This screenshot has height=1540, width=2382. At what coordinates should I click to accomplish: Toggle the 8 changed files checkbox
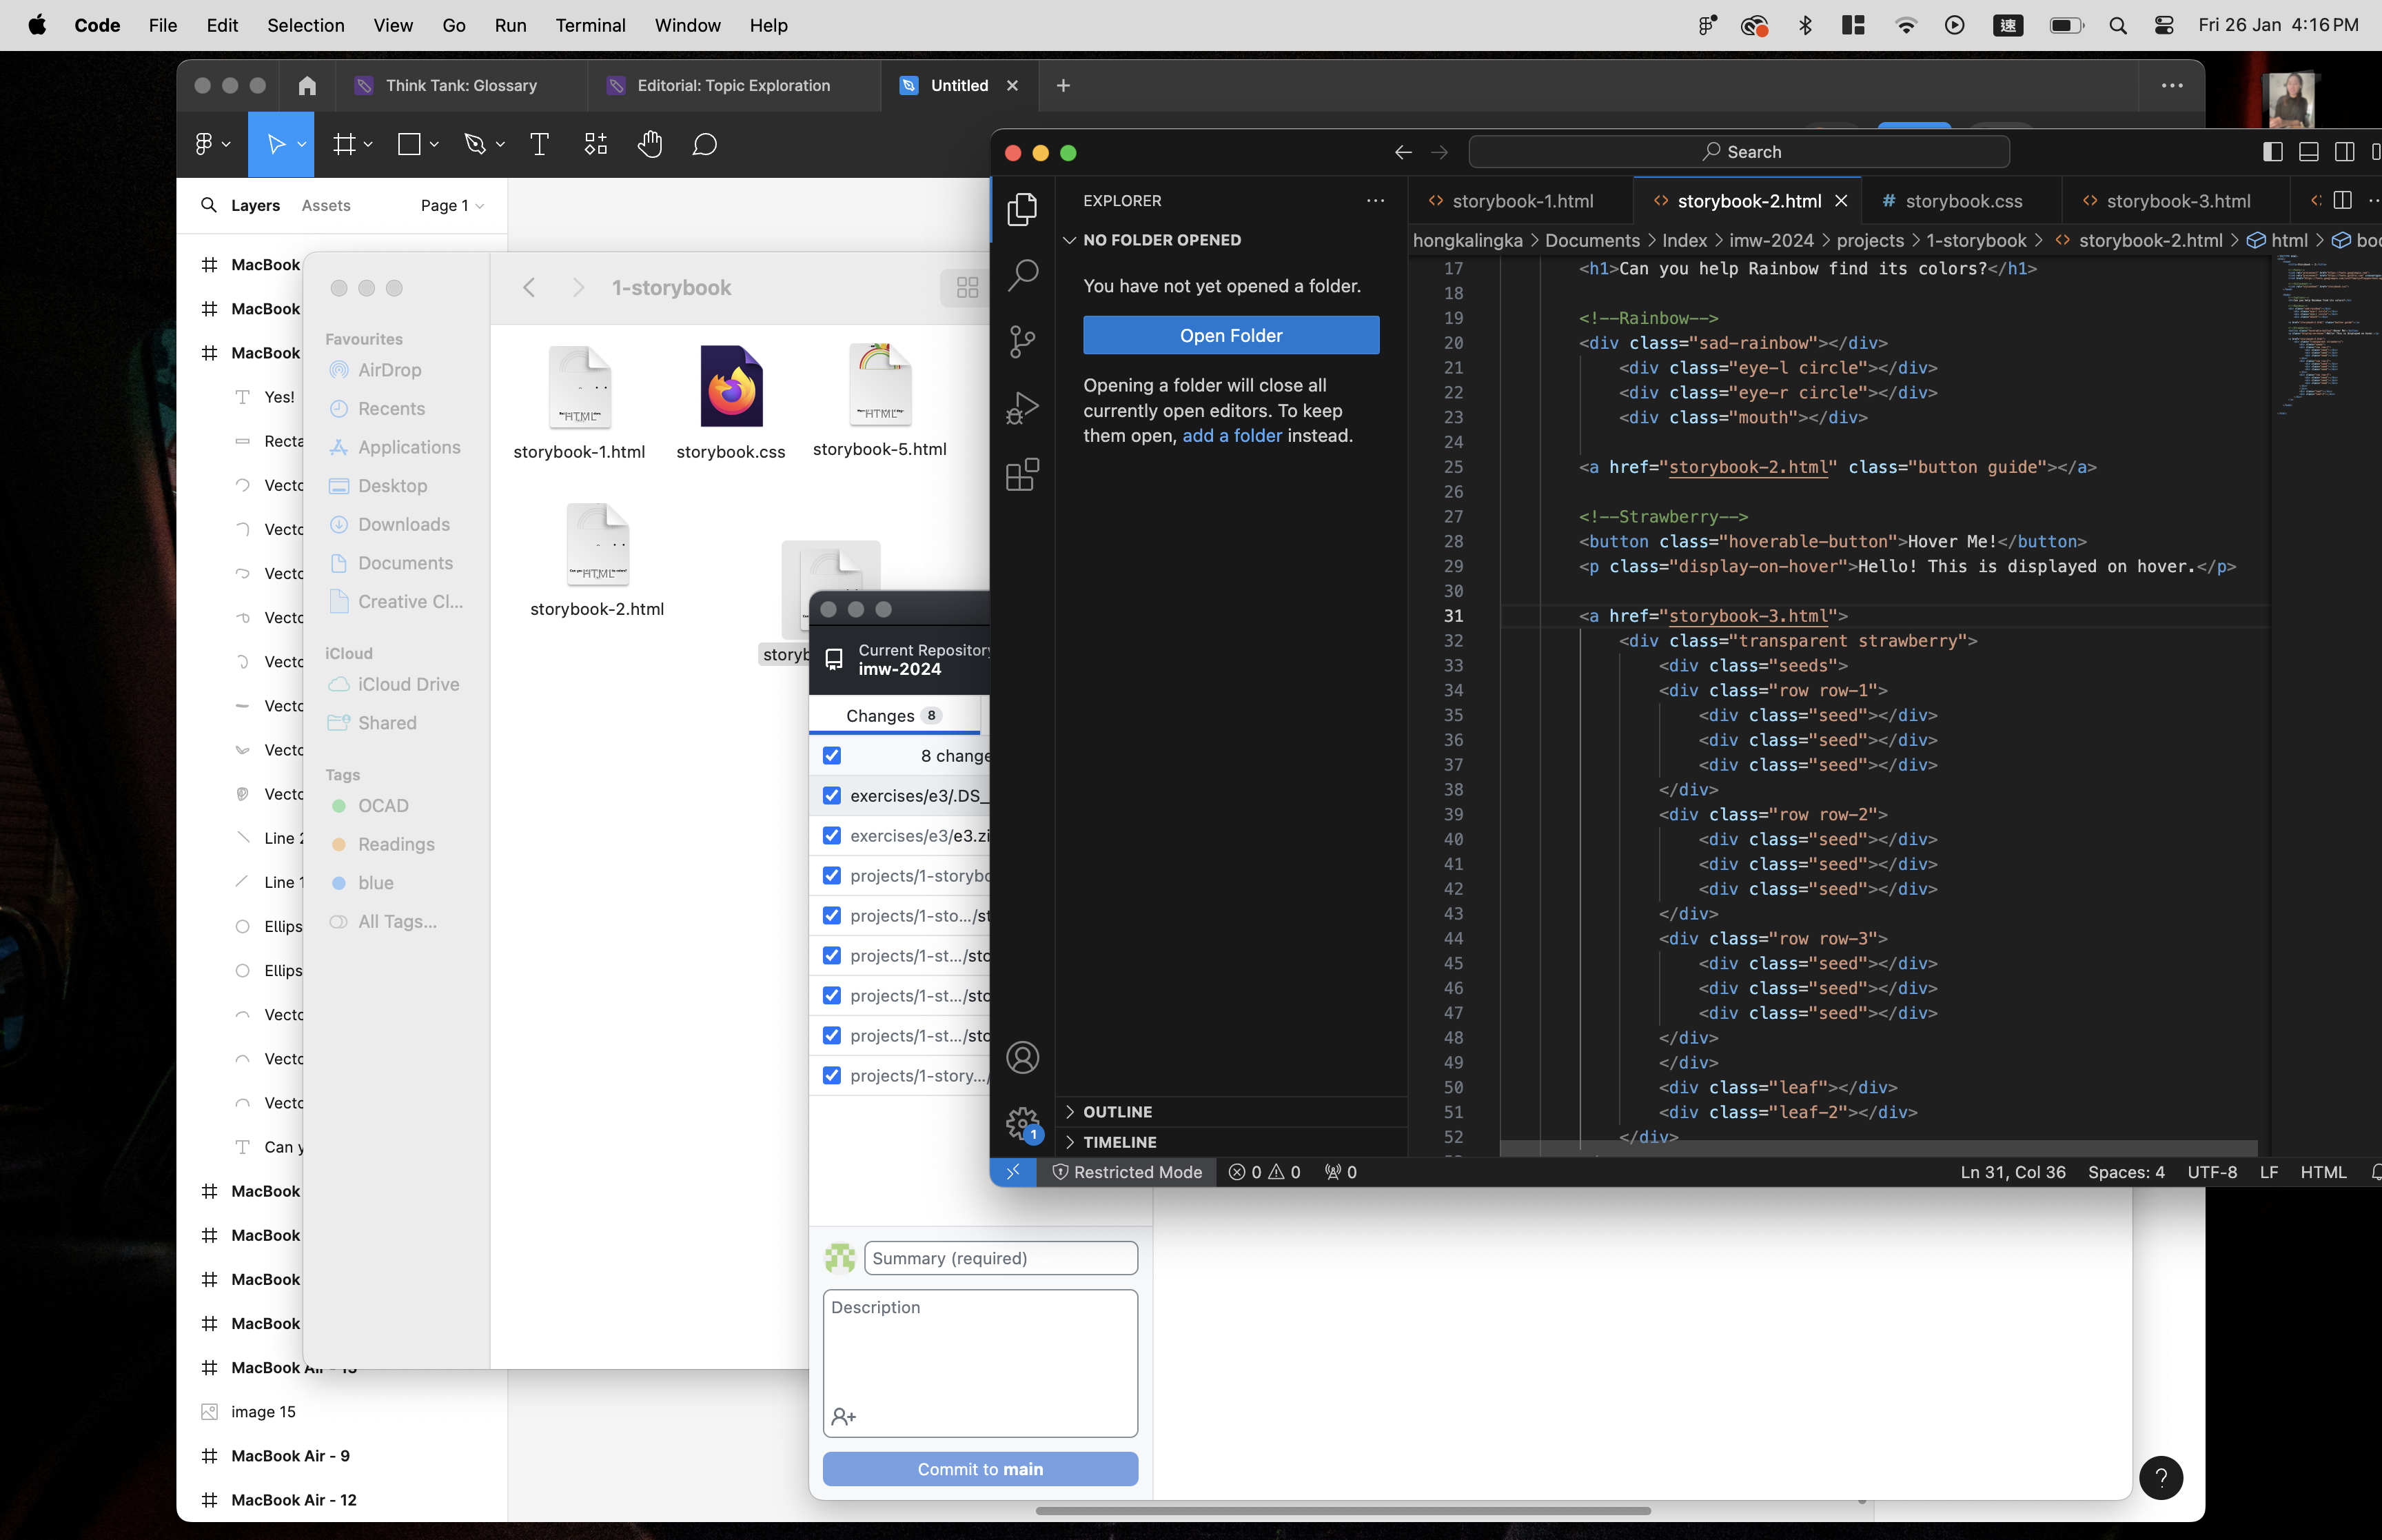click(x=832, y=756)
